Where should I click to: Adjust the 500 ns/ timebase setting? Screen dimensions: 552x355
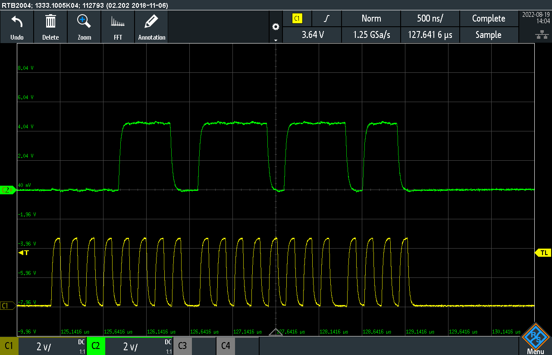click(430, 19)
